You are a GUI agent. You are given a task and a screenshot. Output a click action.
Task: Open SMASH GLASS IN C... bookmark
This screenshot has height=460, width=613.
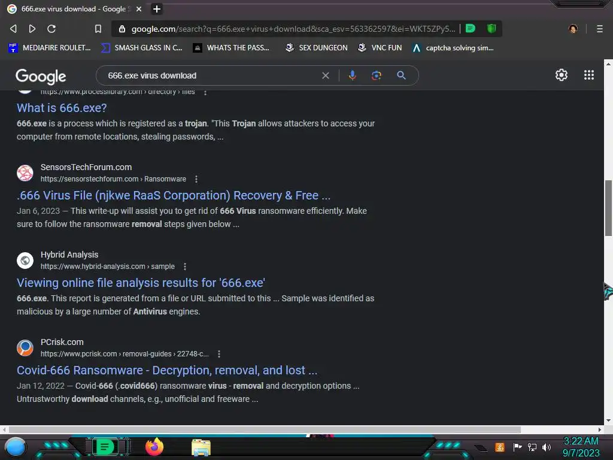point(142,48)
